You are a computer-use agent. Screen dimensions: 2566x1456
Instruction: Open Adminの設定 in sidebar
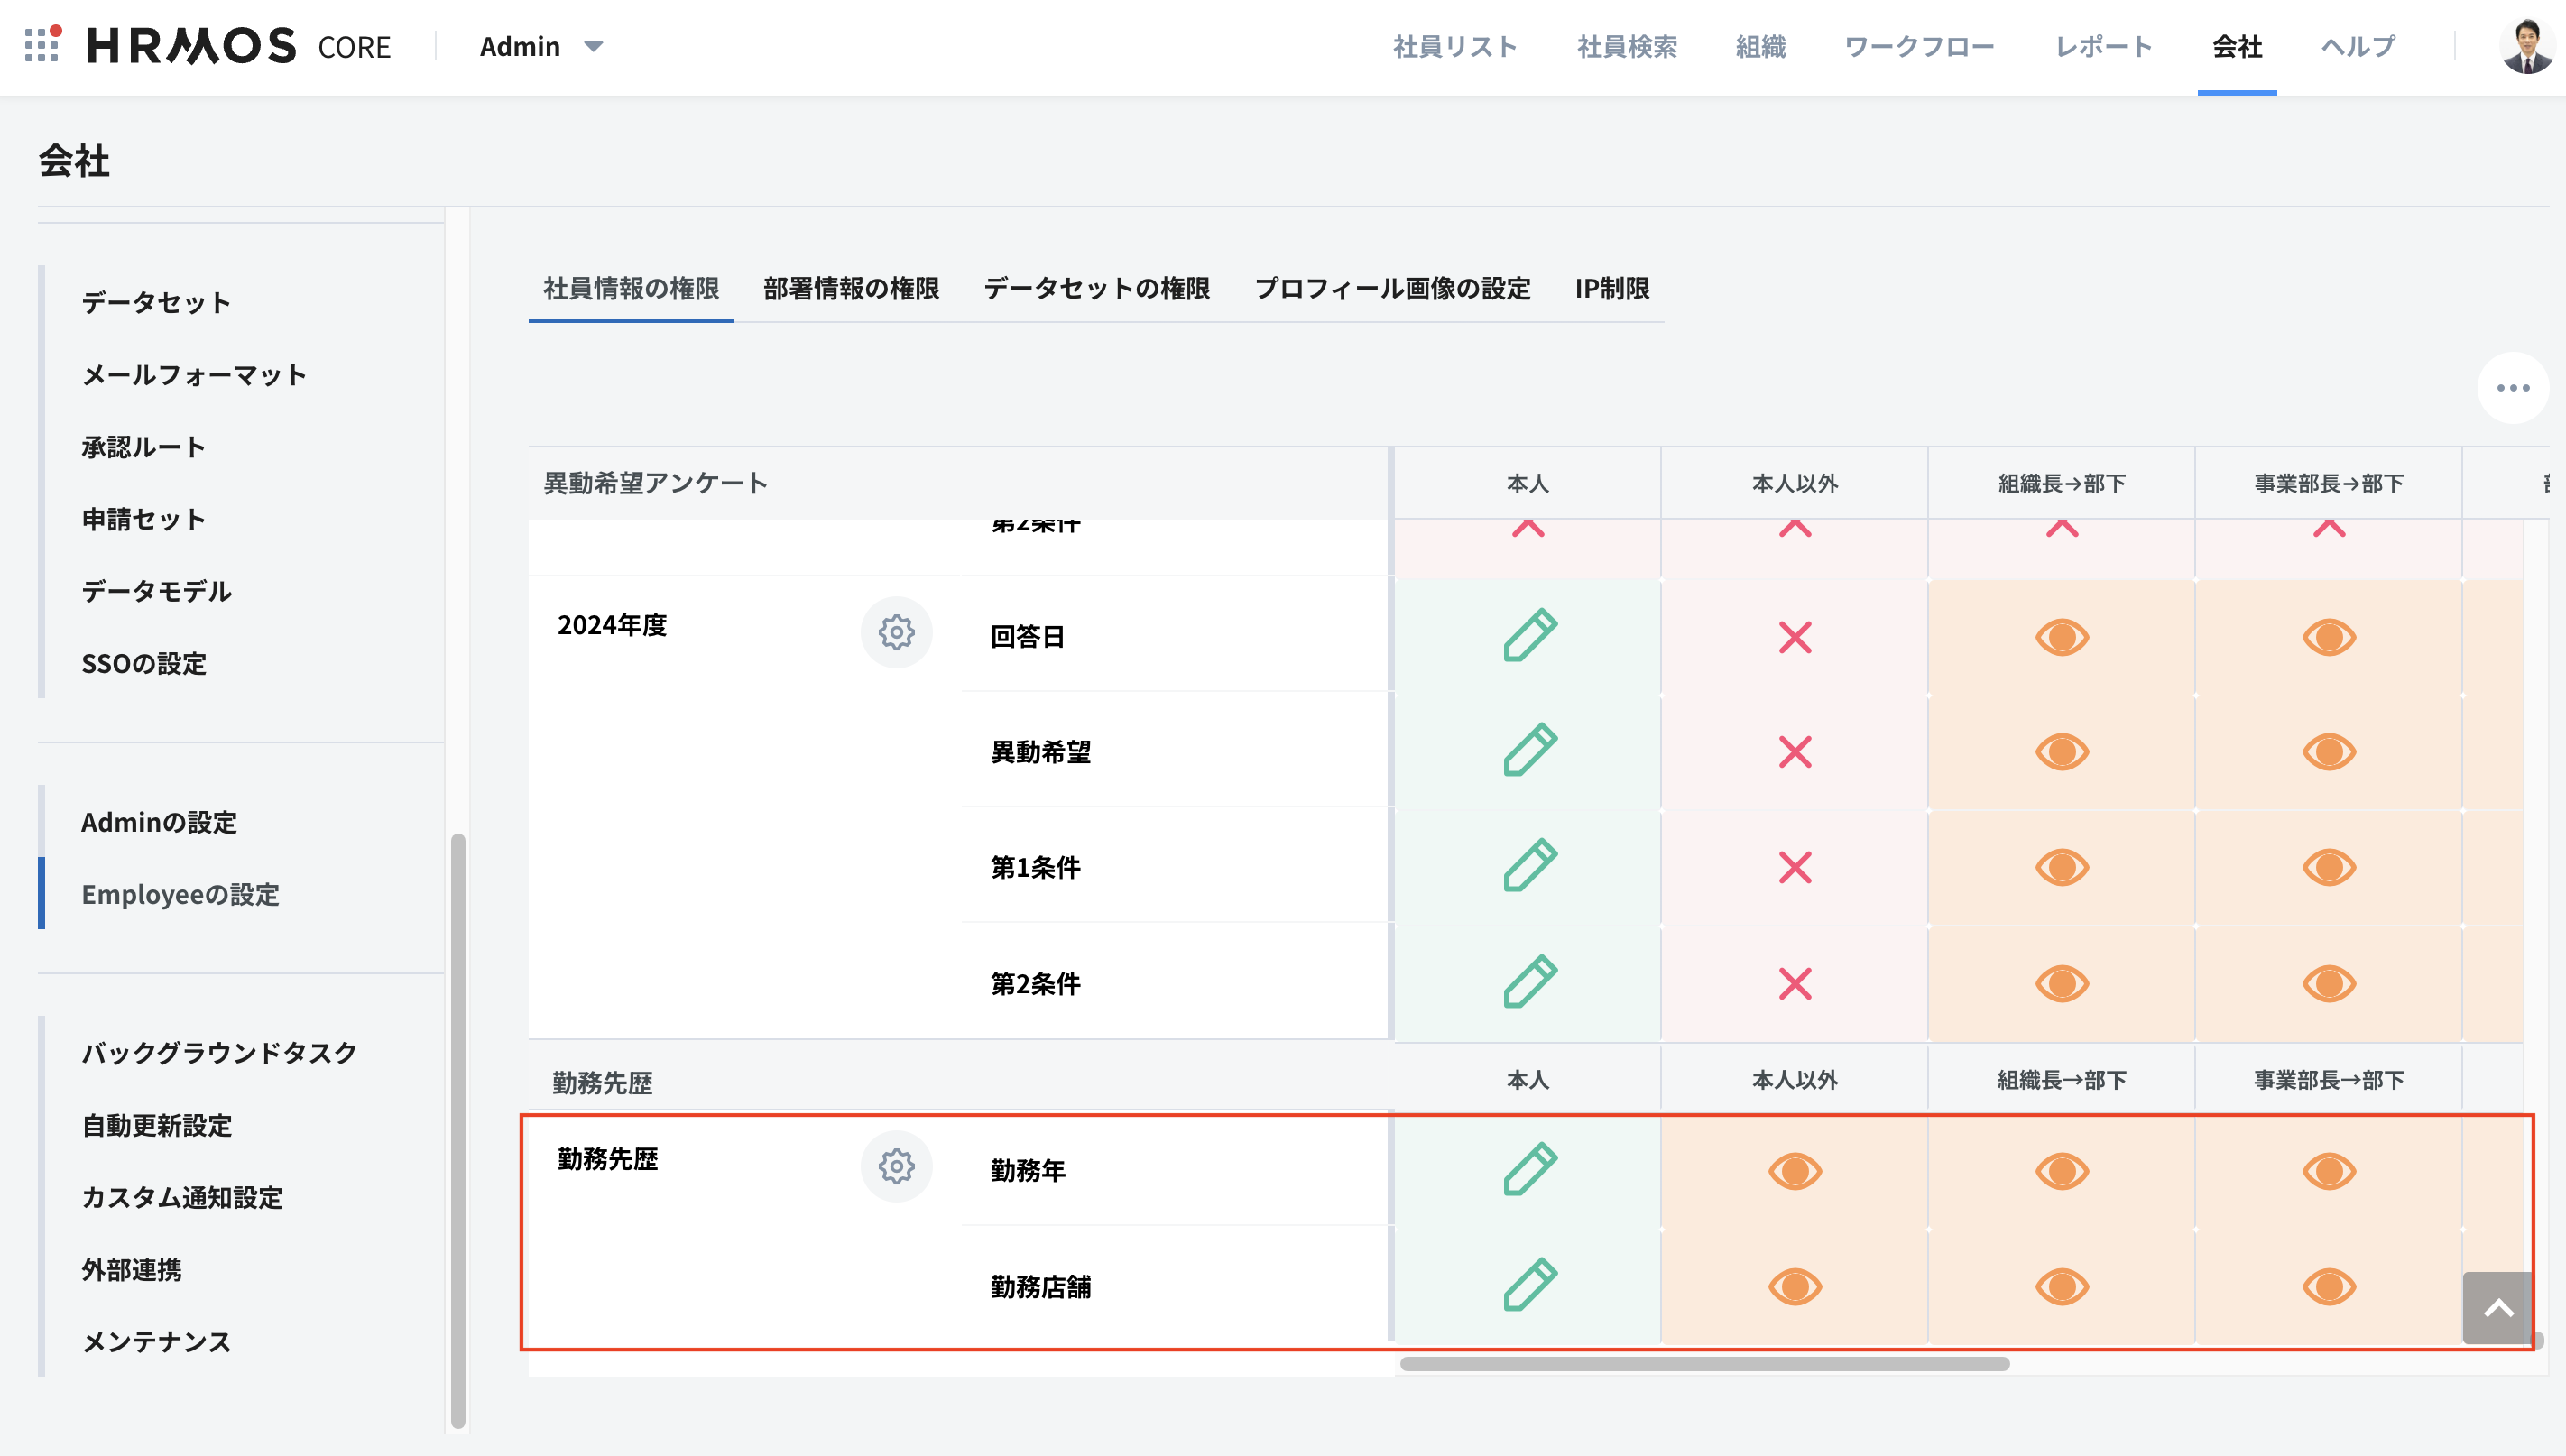pyautogui.click(x=159, y=822)
